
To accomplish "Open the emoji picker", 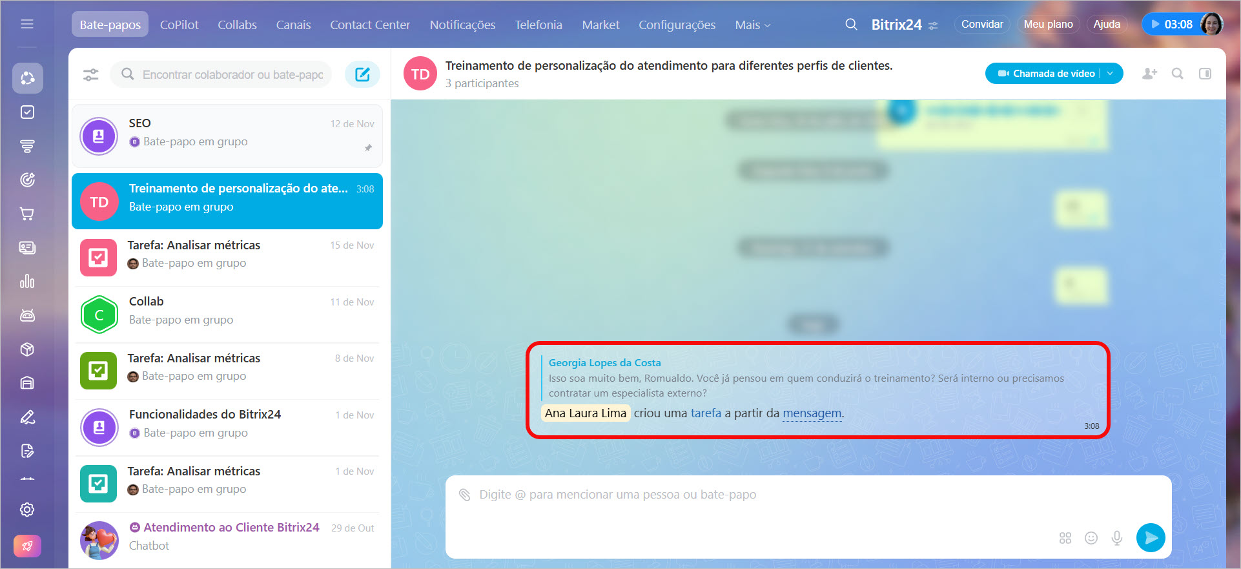I will pyautogui.click(x=1091, y=538).
